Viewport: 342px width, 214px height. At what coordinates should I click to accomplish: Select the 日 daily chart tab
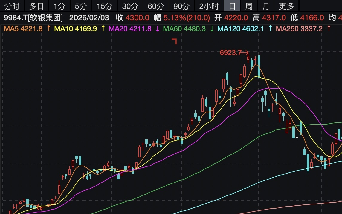(232, 6)
